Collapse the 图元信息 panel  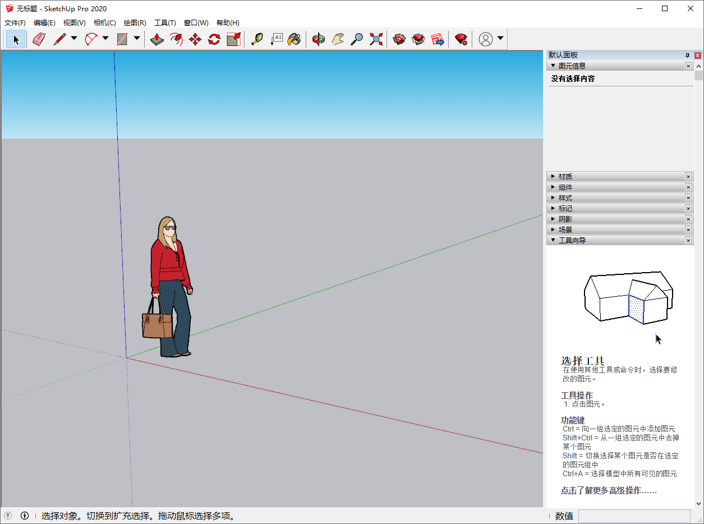click(553, 66)
